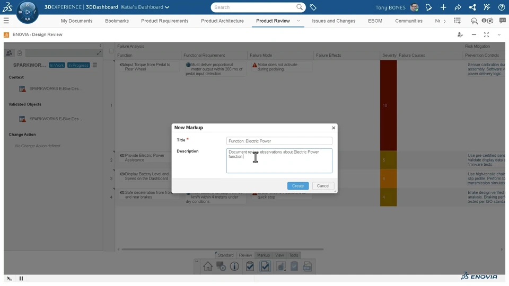The width and height of the screenshot is (509, 286).
Task: Click Cancel in New Markup dialog
Action: point(323,186)
